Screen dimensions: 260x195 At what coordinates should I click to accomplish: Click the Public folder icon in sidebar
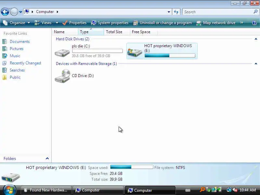[x=5, y=77]
